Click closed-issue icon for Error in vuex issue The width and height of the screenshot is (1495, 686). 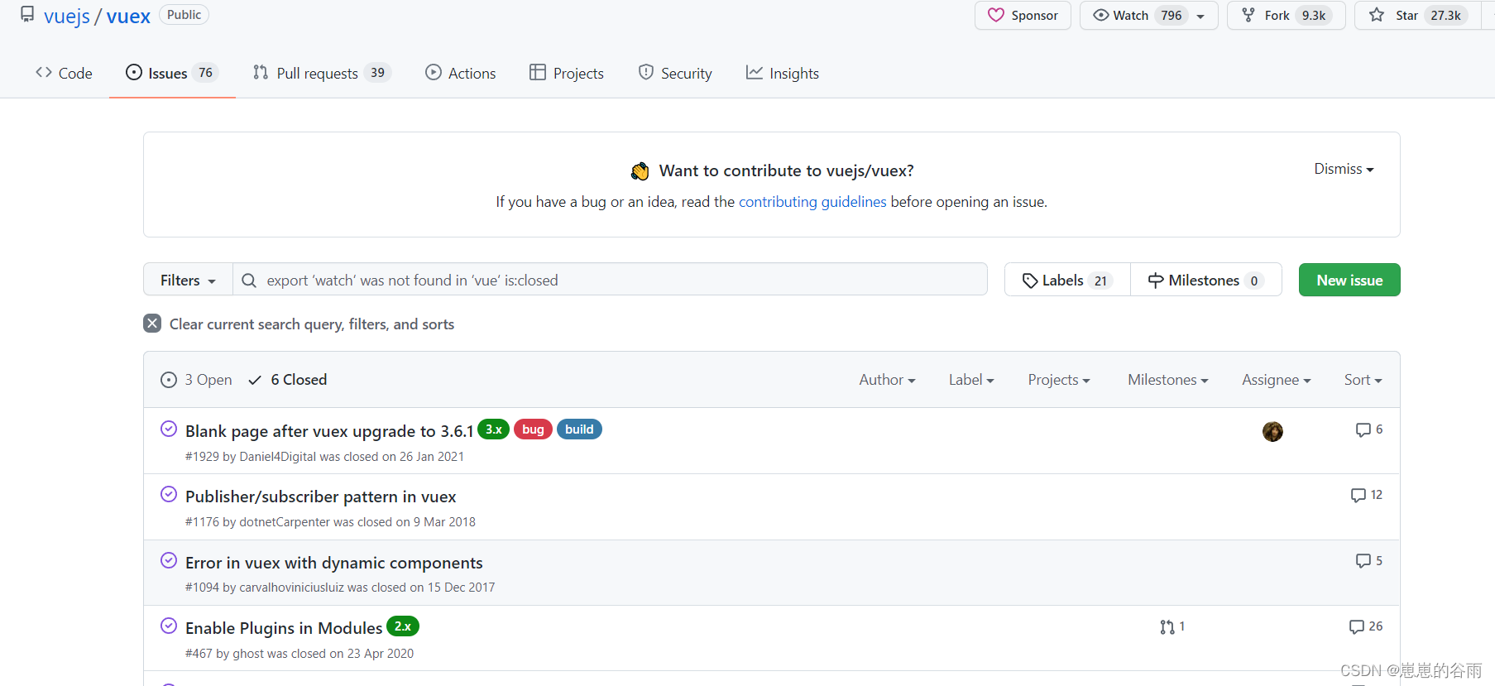point(169,560)
